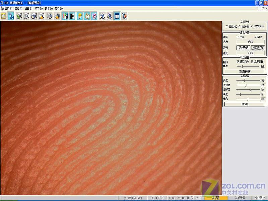Click the contrast value field showing 25
268x201 pixels.
263,85
